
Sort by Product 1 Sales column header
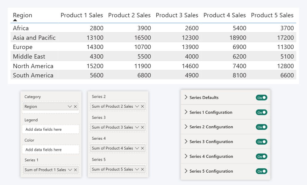click(x=82, y=15)
